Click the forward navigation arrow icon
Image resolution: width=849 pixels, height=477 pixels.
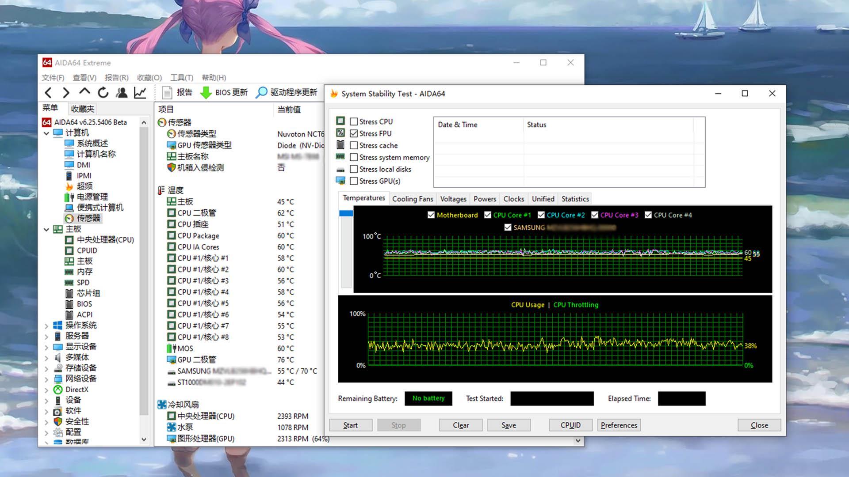click(x=66, y=92)
